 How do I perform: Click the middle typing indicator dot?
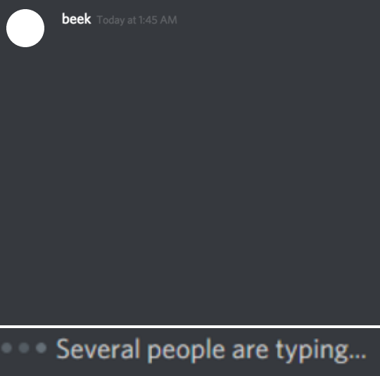tap(24, 348)
